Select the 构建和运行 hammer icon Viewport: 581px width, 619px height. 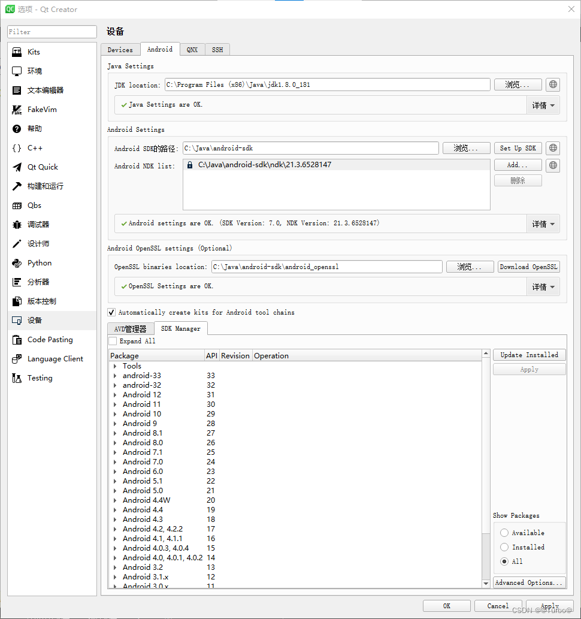pyautogui.click(x=17, y=186)
